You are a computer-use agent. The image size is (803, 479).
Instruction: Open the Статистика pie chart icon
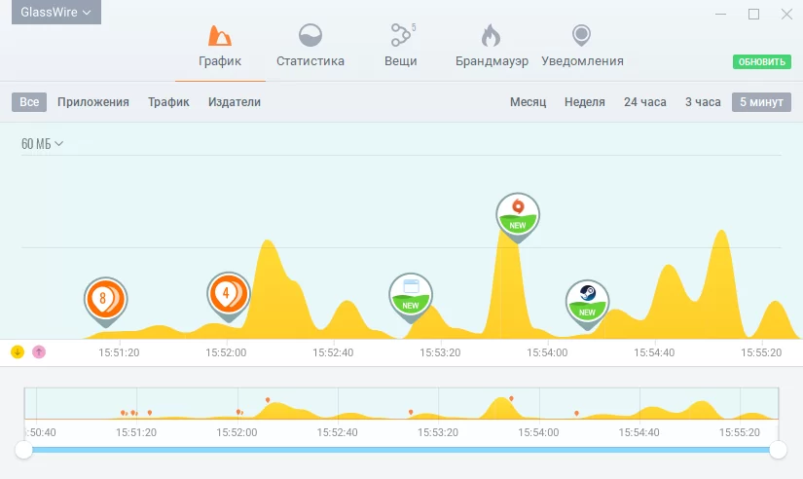pos(310,35)
